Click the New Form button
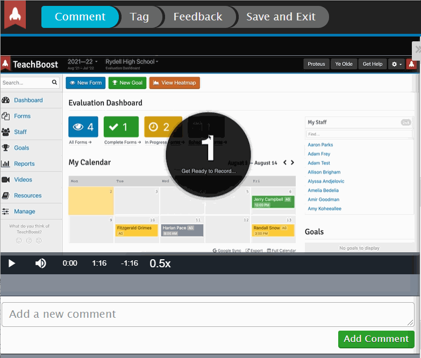This screenshot has height=358, width=421. (x=85, y=83)
